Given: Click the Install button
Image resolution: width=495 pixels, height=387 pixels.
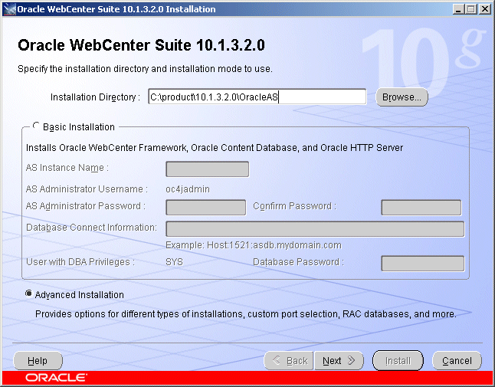Looking at the screenshot, I should (398, 360).
